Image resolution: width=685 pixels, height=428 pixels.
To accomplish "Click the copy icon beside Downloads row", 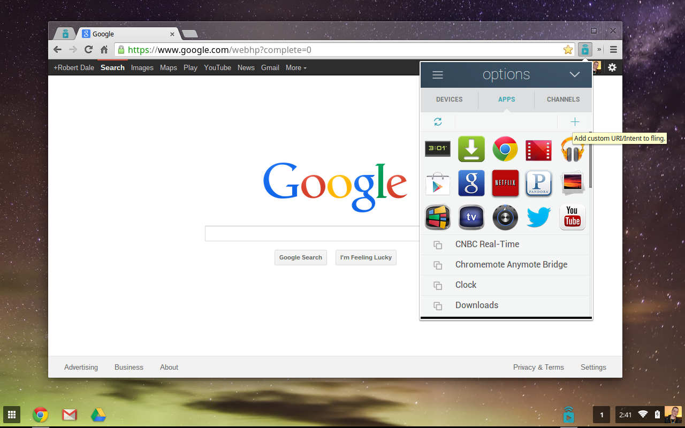I will click(438, 305).
